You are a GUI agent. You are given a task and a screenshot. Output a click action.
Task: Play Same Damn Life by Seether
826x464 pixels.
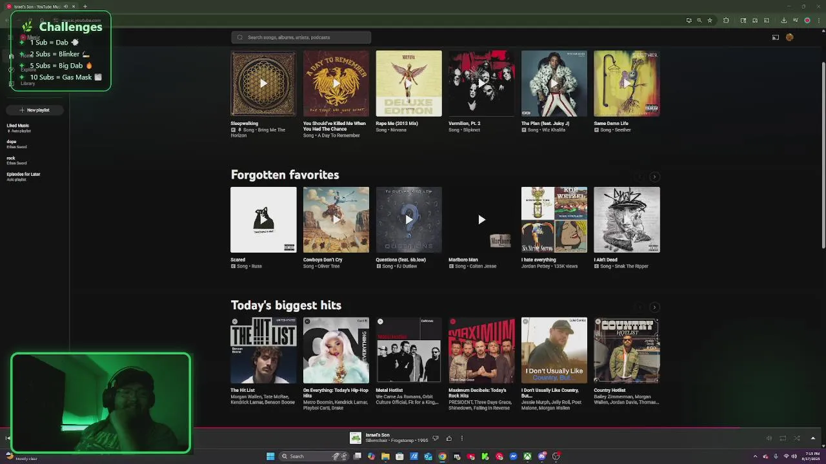627,83
